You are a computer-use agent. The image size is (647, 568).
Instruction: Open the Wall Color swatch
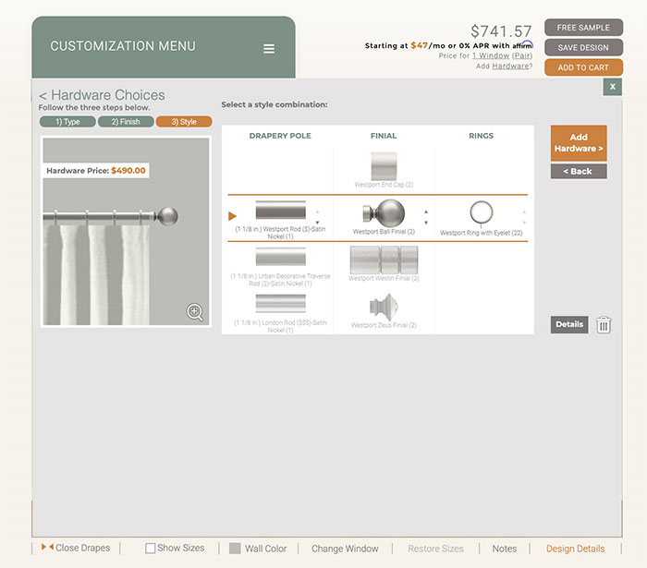point(235,549)
